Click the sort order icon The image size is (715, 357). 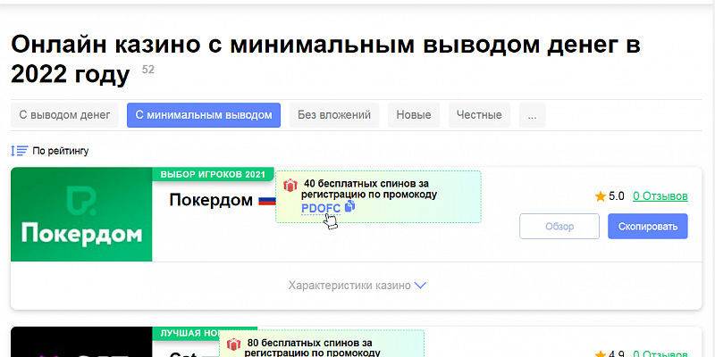click(x=19, y=151)
